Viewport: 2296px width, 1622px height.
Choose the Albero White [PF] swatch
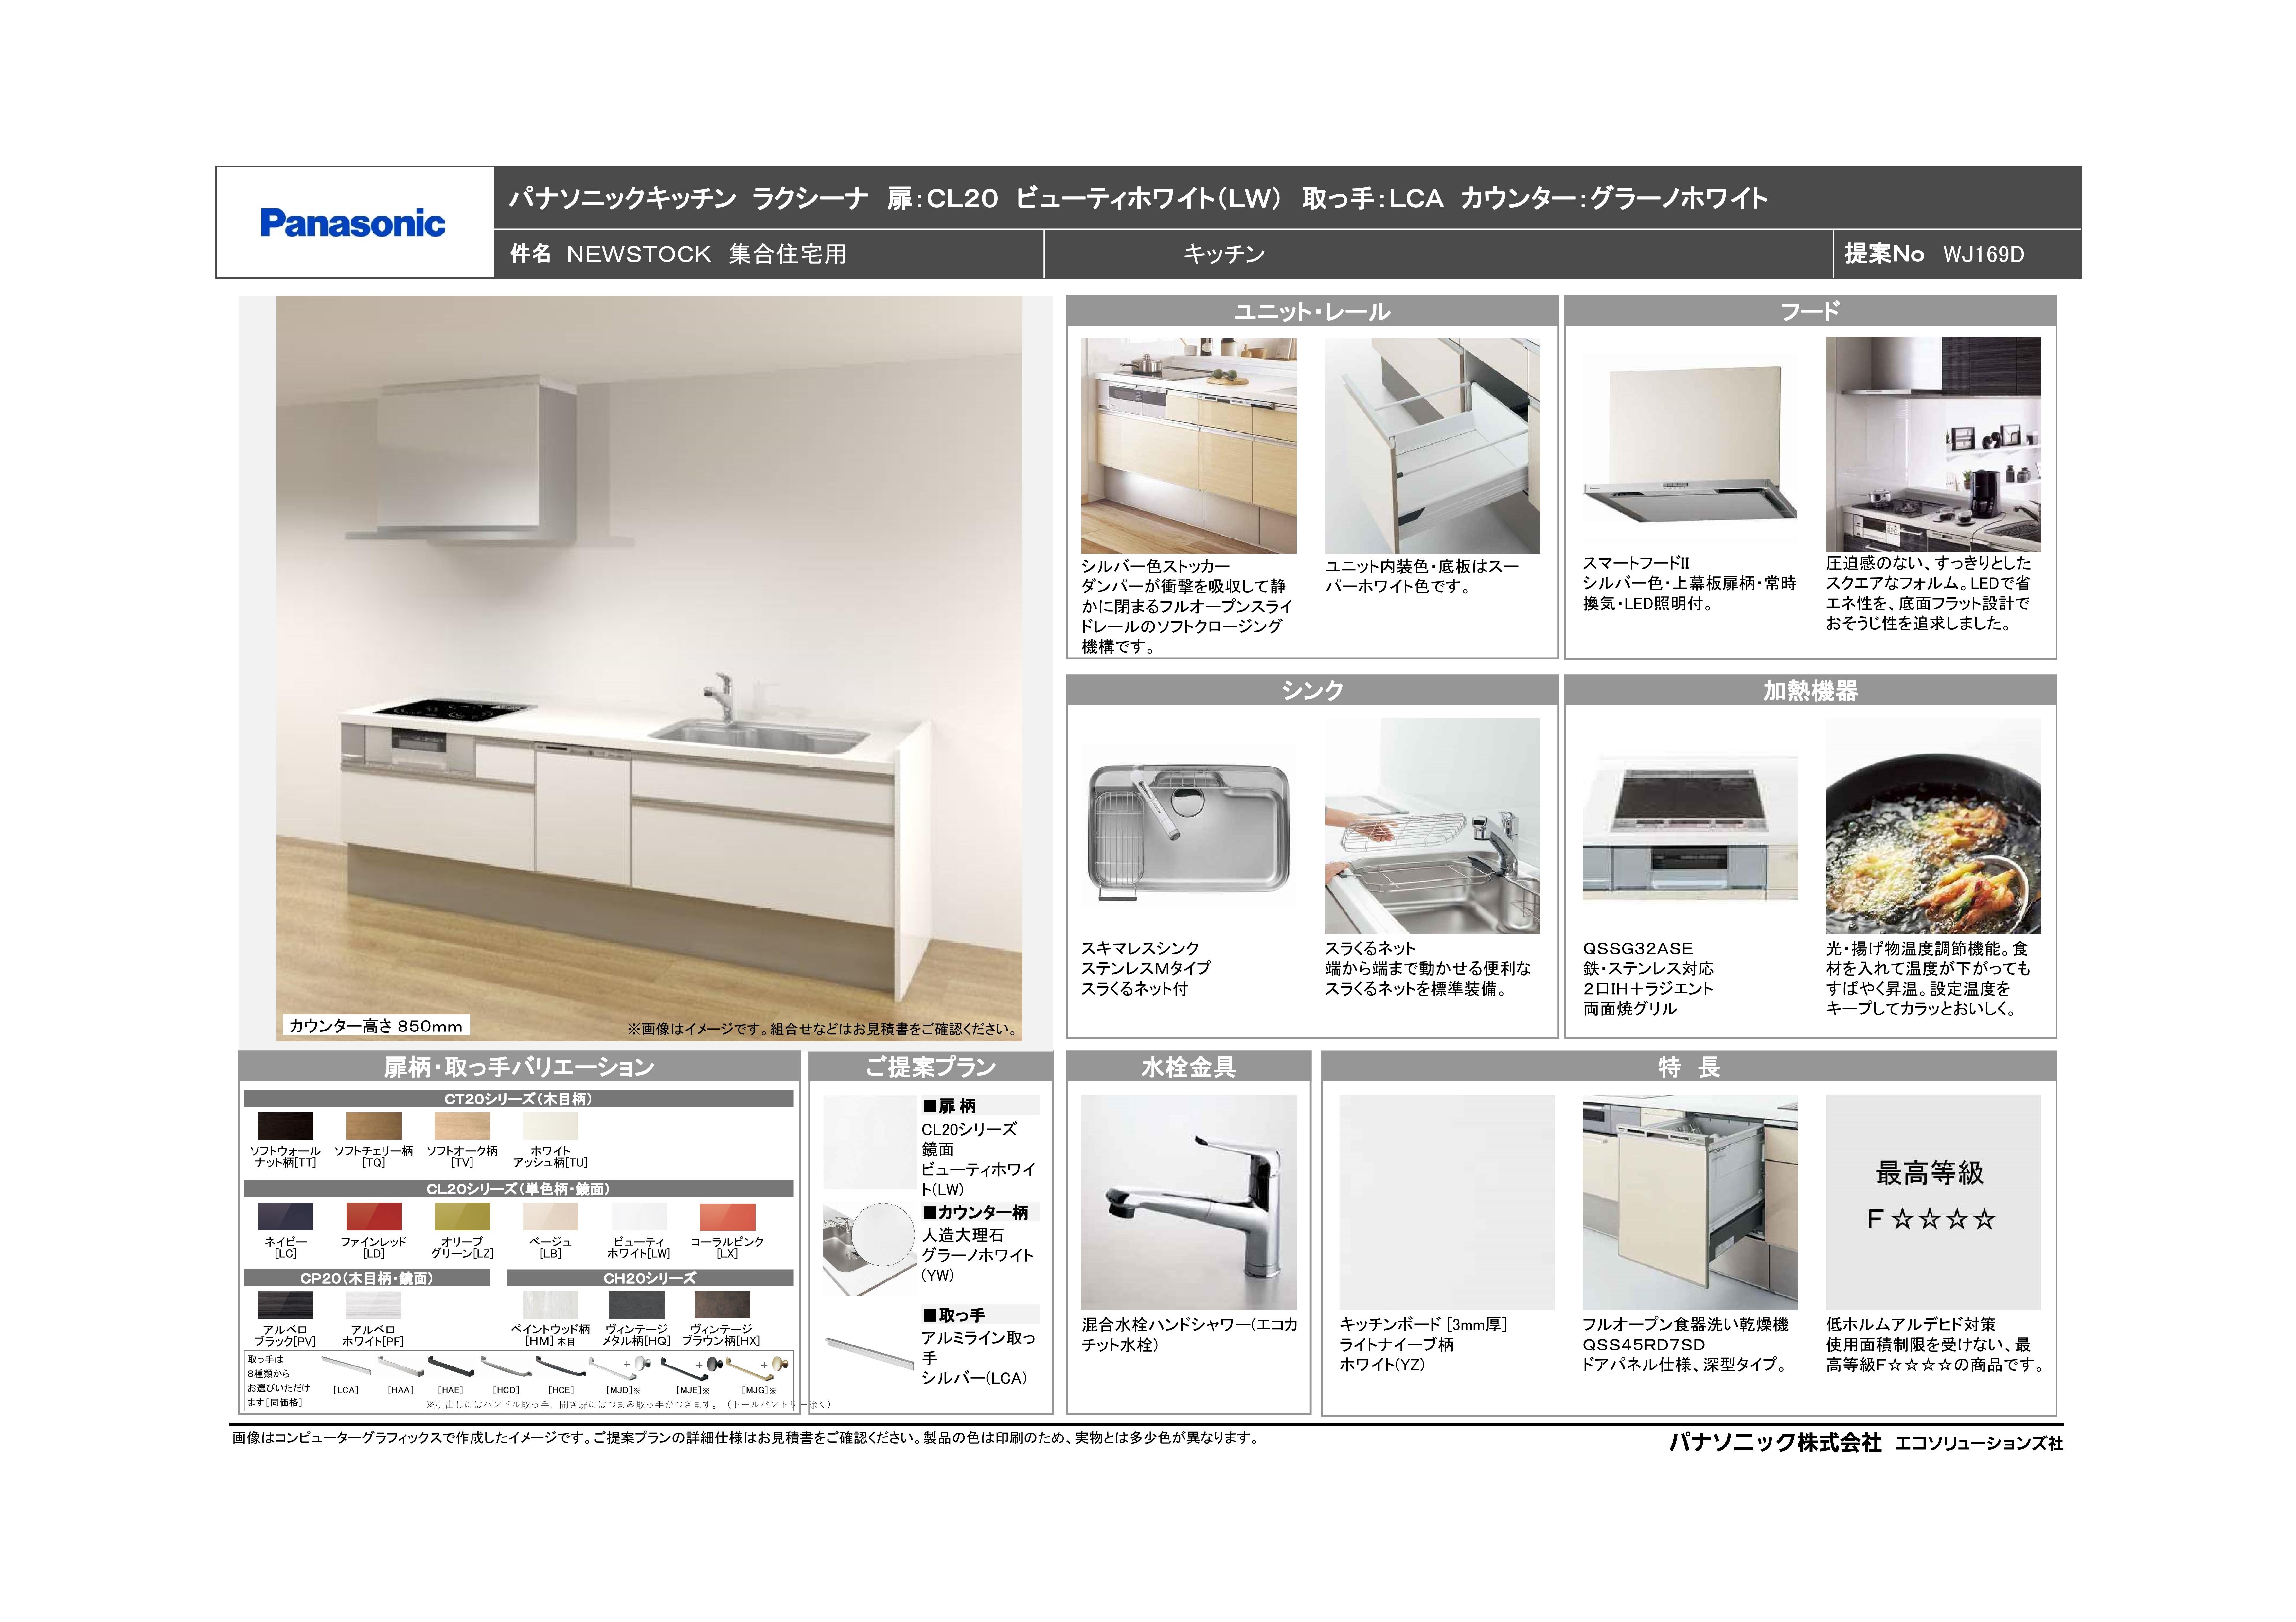pyautogui.click(x=373, y=1305)
